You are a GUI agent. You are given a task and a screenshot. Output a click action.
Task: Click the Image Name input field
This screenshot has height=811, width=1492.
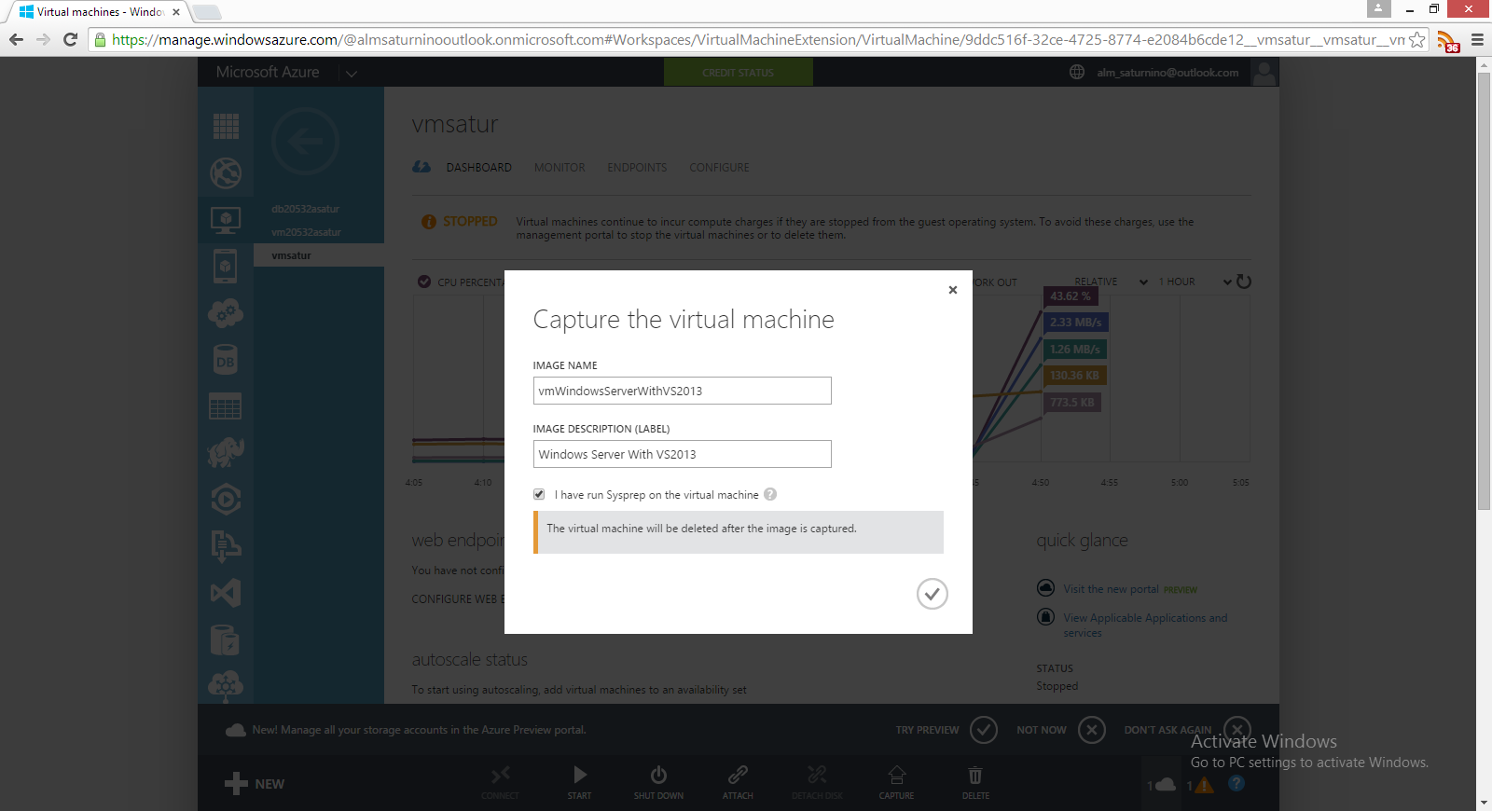coord(682,391)
